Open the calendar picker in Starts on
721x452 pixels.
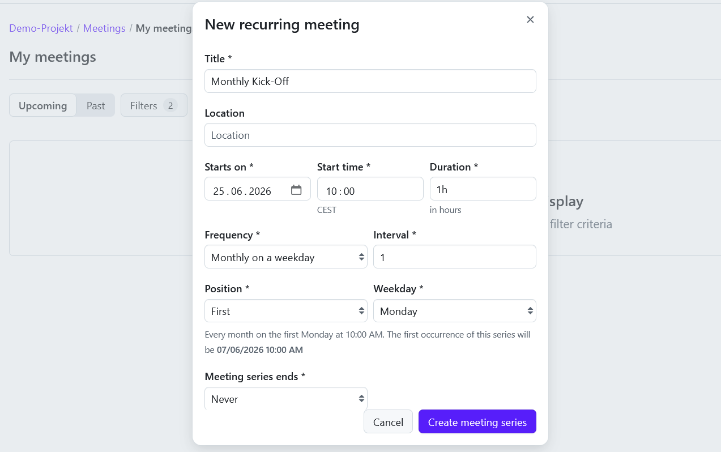pyautogui.click(x=296, y=190)
